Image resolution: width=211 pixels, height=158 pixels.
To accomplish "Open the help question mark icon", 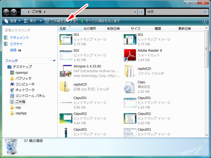I will (204, 21).
